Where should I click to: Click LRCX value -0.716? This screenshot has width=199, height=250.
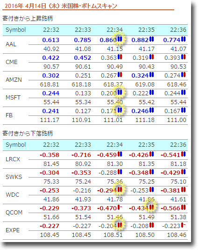[81, 155]
